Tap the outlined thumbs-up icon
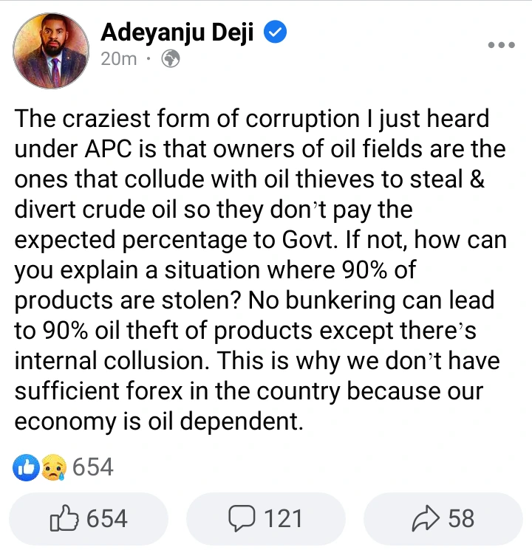 coord(64,518)
